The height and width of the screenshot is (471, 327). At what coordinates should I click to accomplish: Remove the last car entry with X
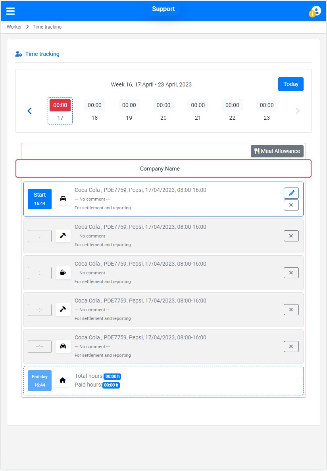pos(291,347)
